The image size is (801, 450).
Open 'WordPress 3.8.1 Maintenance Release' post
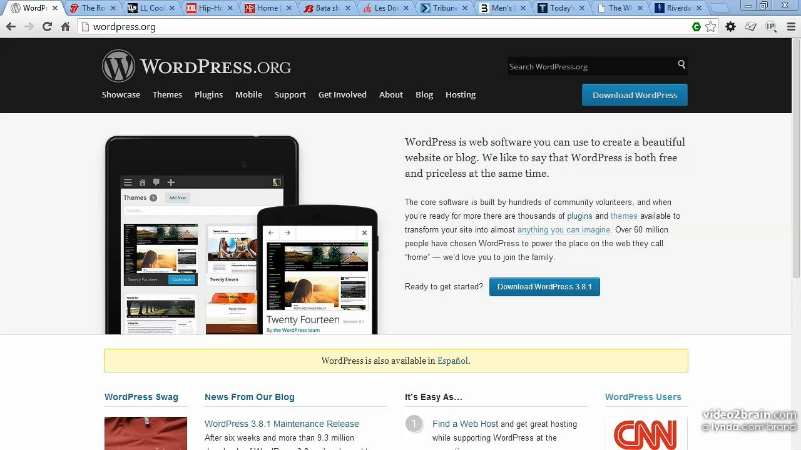pos(282,424)
